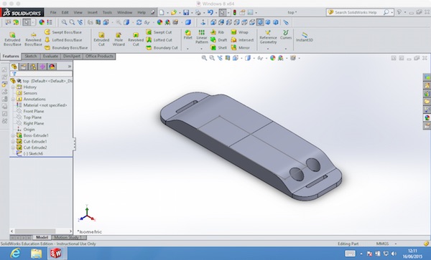Choose Swept Boss/Base feature
The width and height of the screenshot is (431, 260).
pyautogui.click(x=63, y=32)
